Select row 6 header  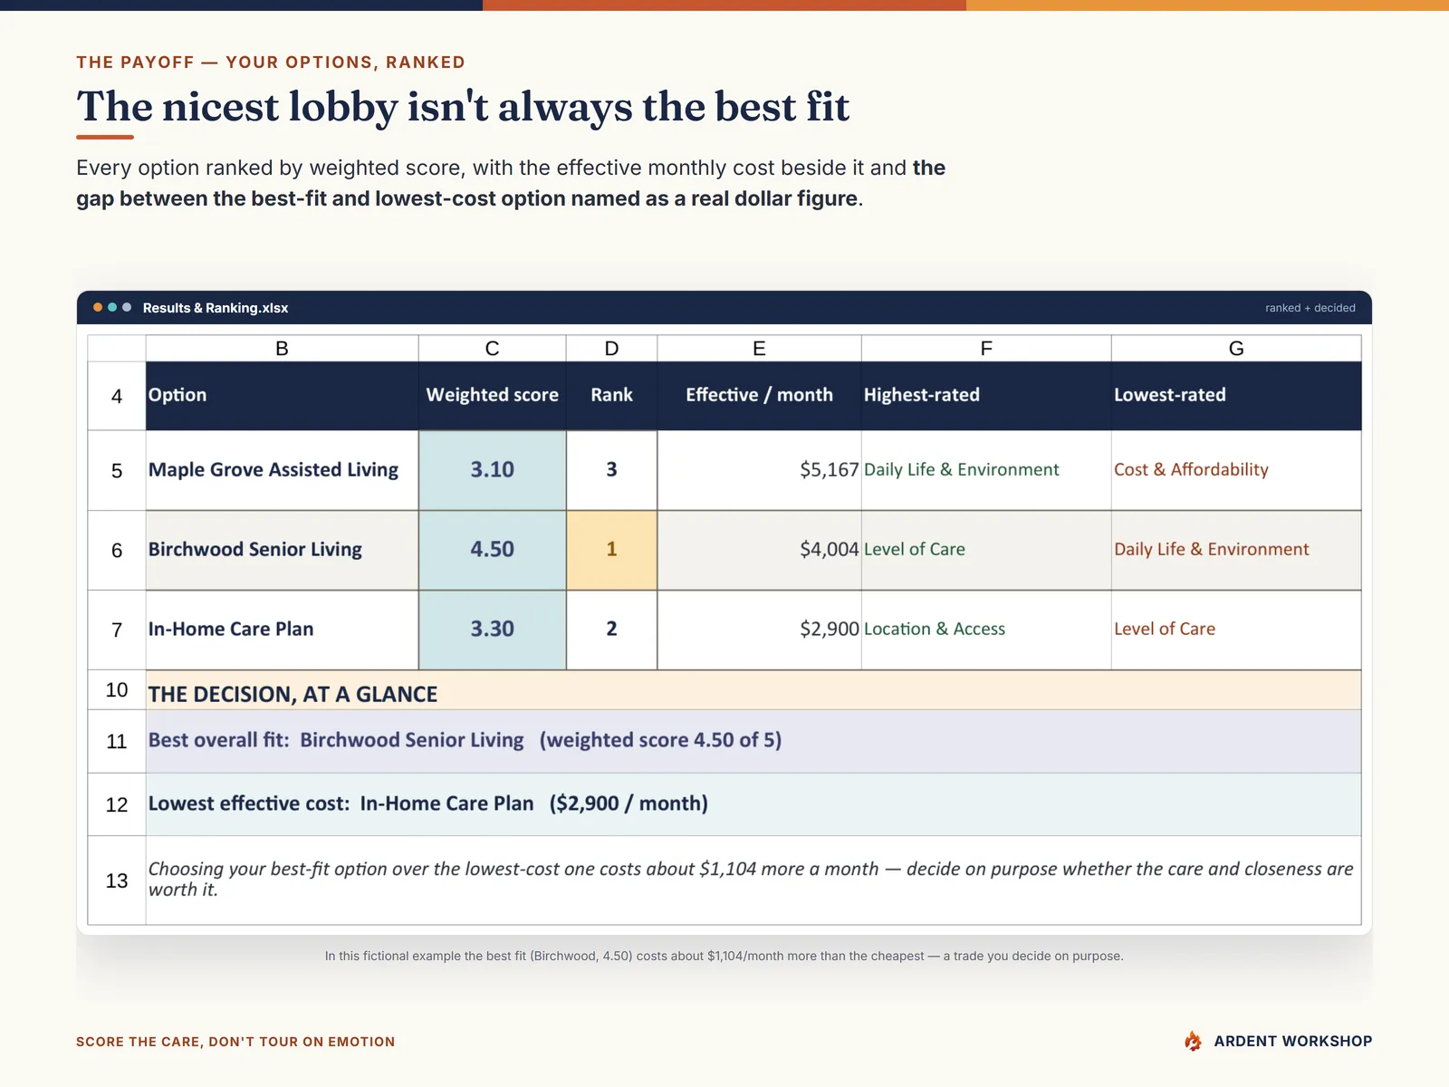pyautogui.click(x=117, y=550)
